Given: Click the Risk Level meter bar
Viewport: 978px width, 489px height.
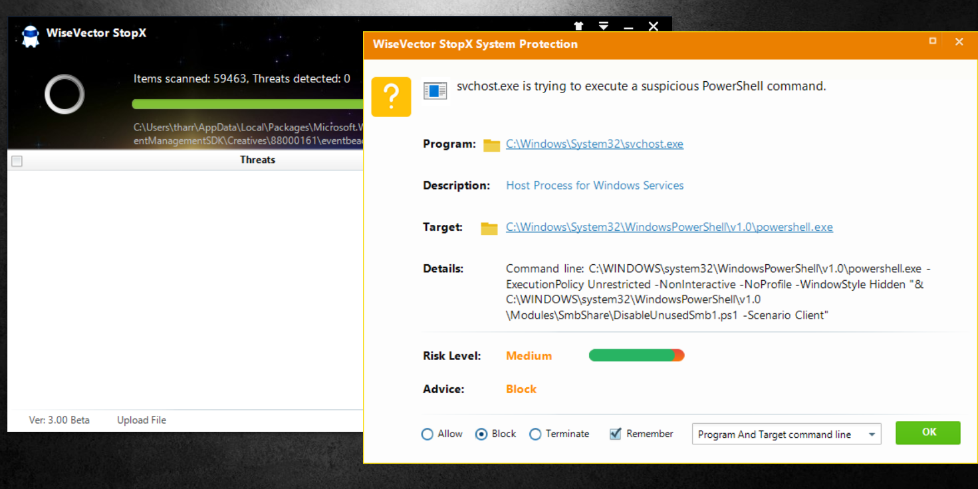Looking at the screenshot, I should coord(637,356).
